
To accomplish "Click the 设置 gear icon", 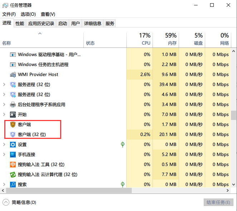I will [x=13, y=145].
